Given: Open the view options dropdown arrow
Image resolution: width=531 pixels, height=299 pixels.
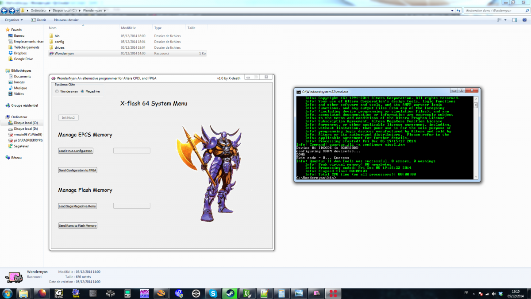Looking at the screenshot, I should [506, 20].
